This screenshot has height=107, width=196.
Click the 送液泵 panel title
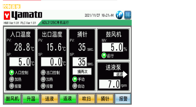tap(113, 68)
